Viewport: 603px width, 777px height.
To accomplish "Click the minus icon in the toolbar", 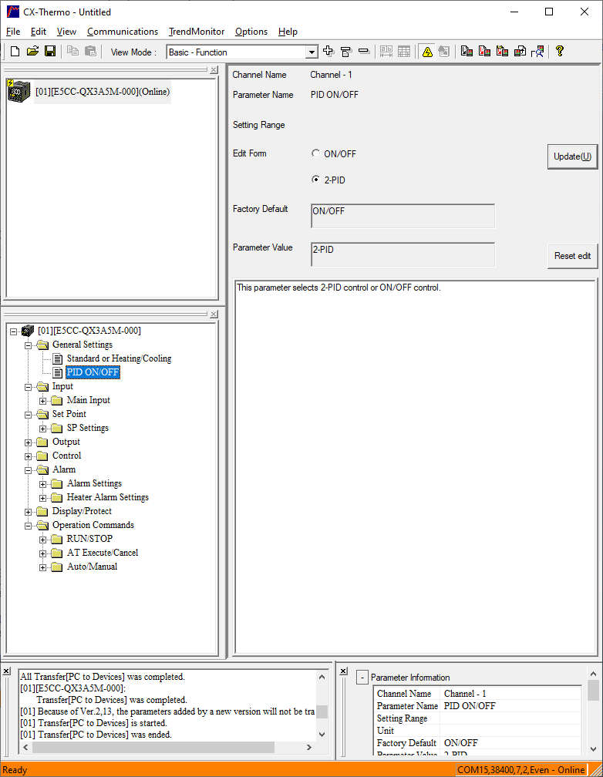I will (364, 51).
